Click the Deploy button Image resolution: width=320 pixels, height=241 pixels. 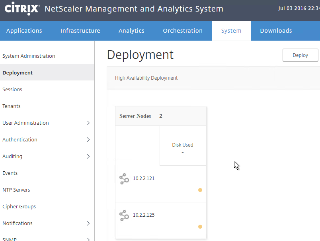pos(300,55)
